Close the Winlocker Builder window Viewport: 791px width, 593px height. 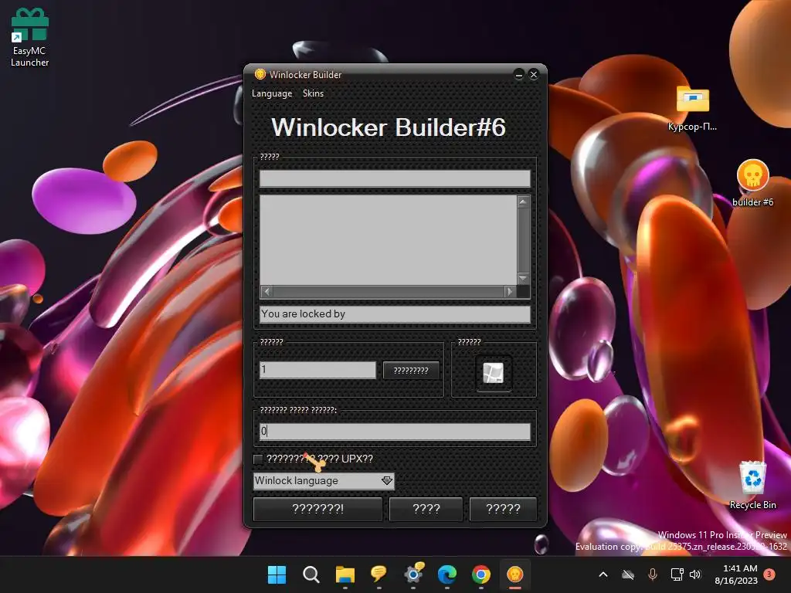click(533, 75)
